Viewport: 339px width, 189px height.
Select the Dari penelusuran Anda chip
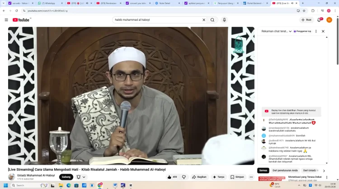click(285, 170)
